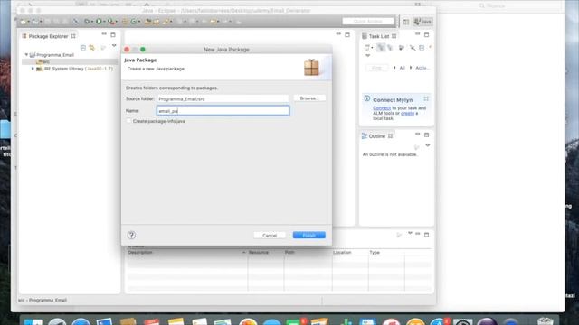Image resolution: width=579 pixels, height=325 pixels.
Task: Click the Finish button
Action: (309, 235)
